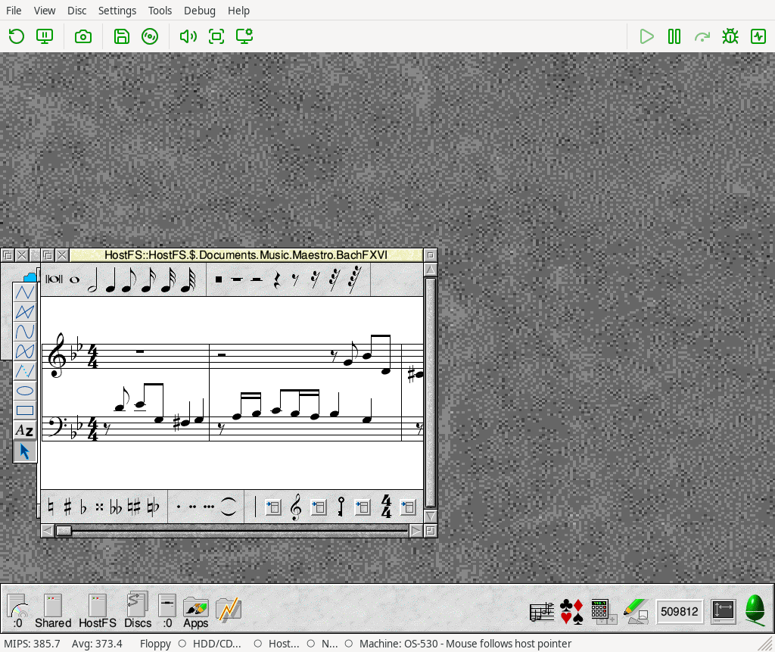Select Draw's text (Az) tool
The height and width of the screenshot is (652, 775).
point(25,430)
